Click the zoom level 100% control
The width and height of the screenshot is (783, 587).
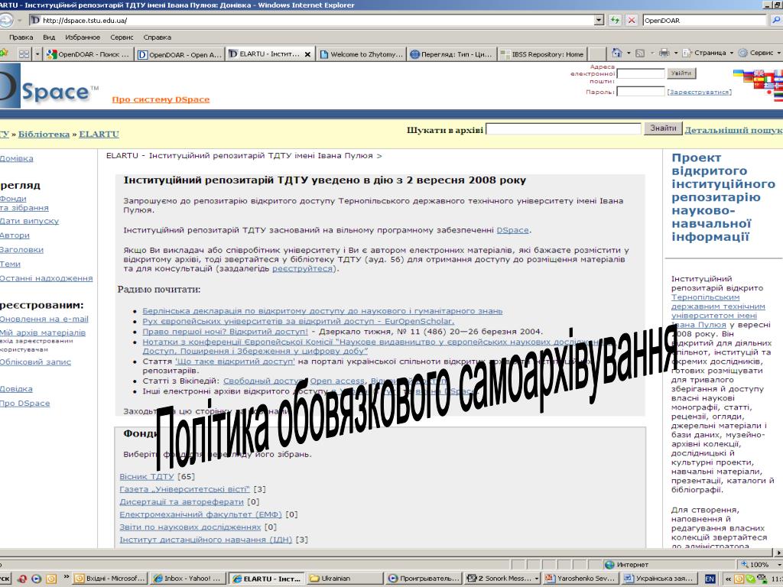pyautogui.click(x=759, y=565)
